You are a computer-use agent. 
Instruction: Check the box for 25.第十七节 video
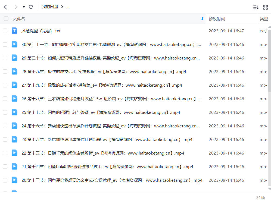[x=5, y=112]
